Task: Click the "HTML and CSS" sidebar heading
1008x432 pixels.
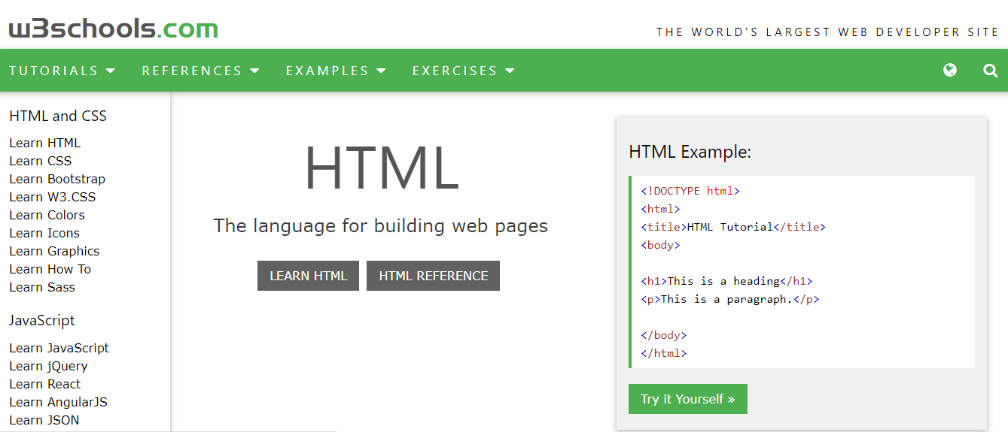Action: 58,116
